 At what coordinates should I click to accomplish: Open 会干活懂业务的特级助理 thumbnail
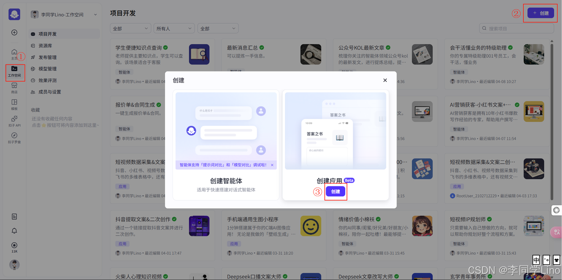tap(534, 54)
